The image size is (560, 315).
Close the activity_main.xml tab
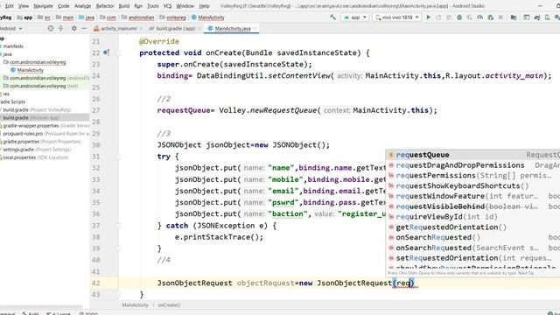(140, 29)
